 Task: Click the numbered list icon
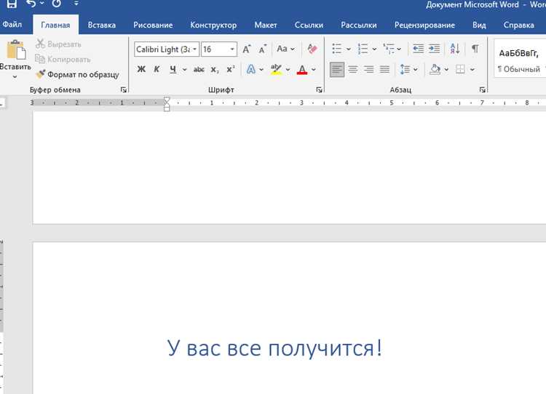coord(363,49)
